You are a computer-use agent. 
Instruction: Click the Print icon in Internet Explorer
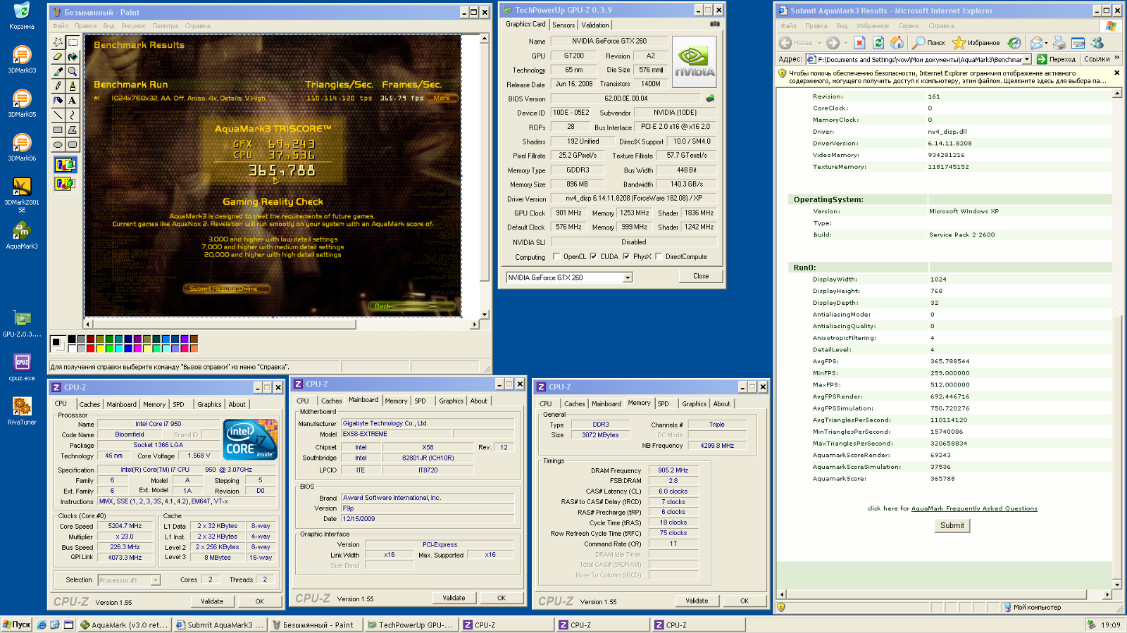pyautogui.click(x=1059, y=43)
